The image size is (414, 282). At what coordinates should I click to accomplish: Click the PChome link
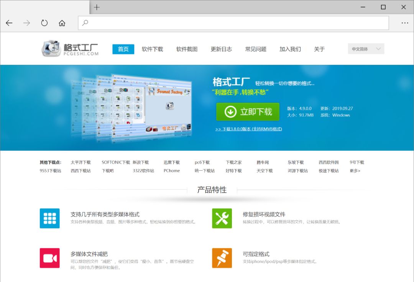(x=172, y=171)
